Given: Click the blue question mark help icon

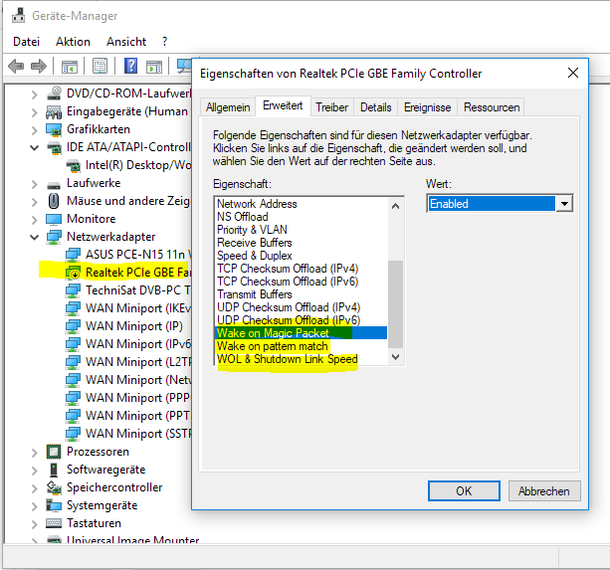Looking at the screenshot, I should pyautogui.click(x=130, y=66).
